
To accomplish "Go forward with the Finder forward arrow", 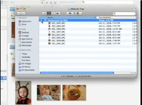I will [x=23, y=13].
